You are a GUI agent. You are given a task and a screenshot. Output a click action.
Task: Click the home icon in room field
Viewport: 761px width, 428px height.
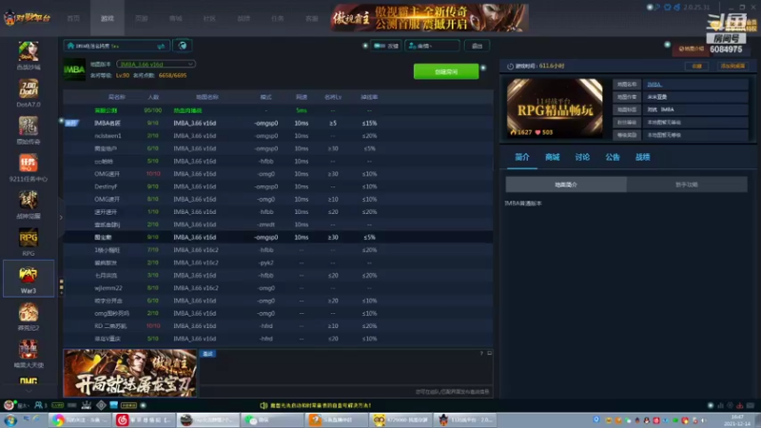[70, 46]
